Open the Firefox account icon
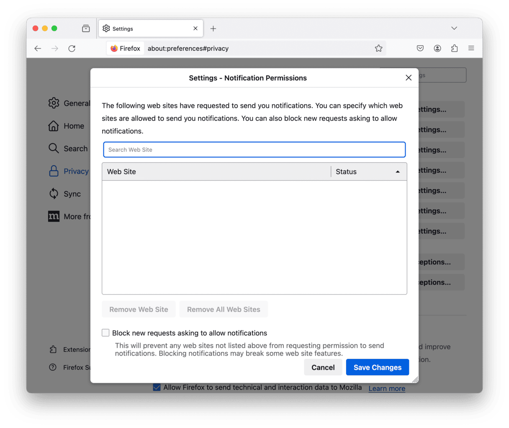The width and height of the screenshot is (509, 428). coord(437,49)
